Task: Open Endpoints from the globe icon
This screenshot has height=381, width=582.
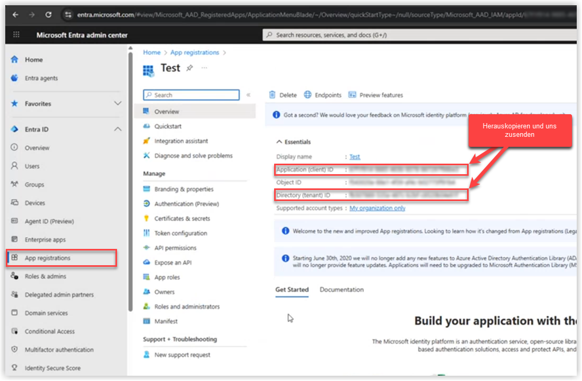Action: tap(308, 95)
